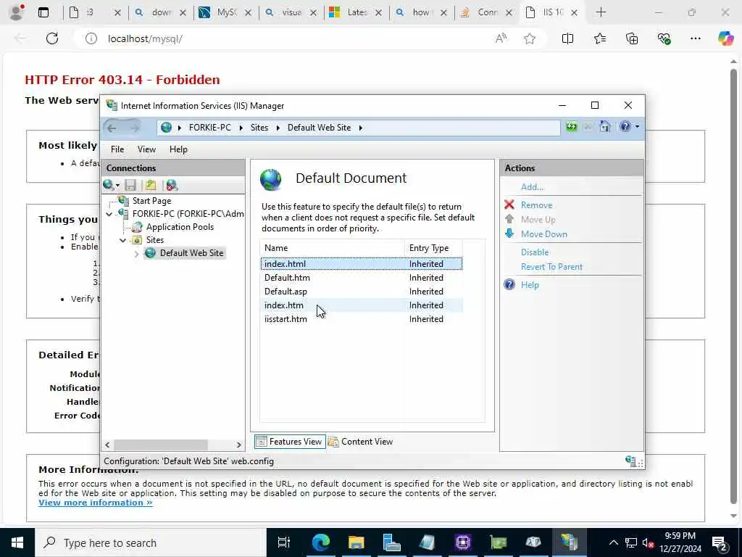This screenshot has width=742, height=557.
Task: Click the Move Up arrow icon
Action: (509, 219)
